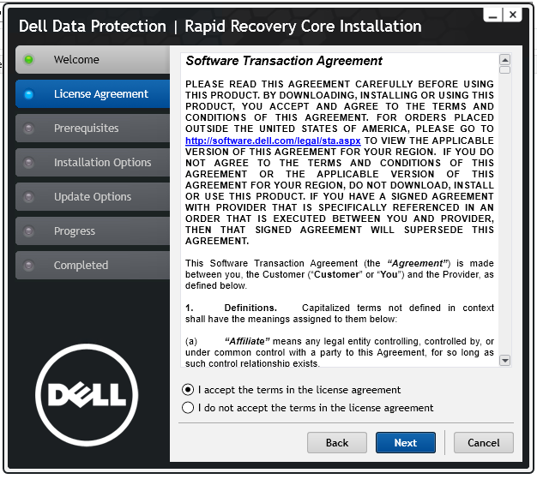Screen dimensions: 537x479
Task: Click the gray Prerequisites step indicator dot
Action: point(29,129)
